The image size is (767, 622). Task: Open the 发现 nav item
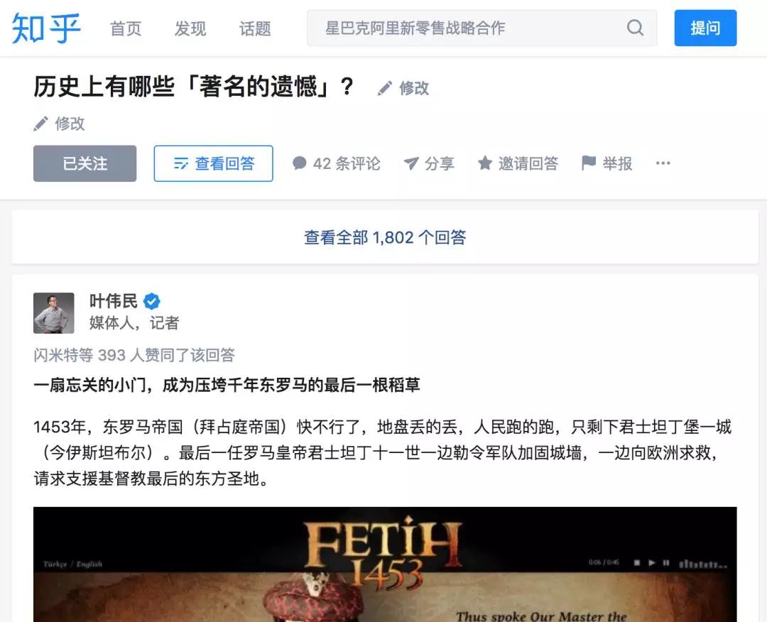coord(190,28)
